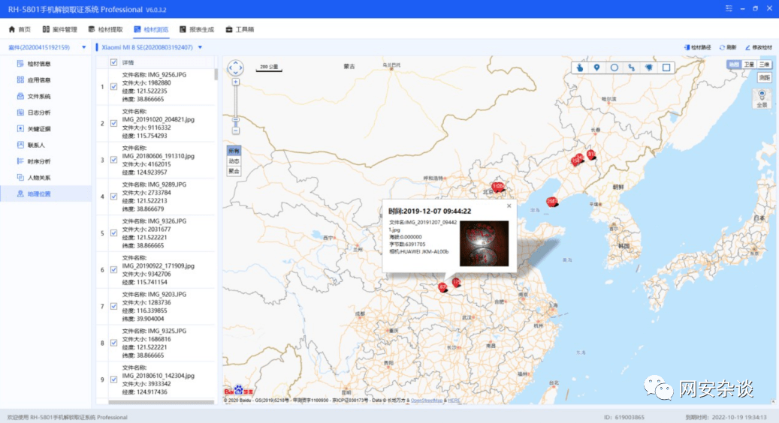Switch map to 卫星 satellite view
This screenshot has width=779, height=423.
pos(749,65)
